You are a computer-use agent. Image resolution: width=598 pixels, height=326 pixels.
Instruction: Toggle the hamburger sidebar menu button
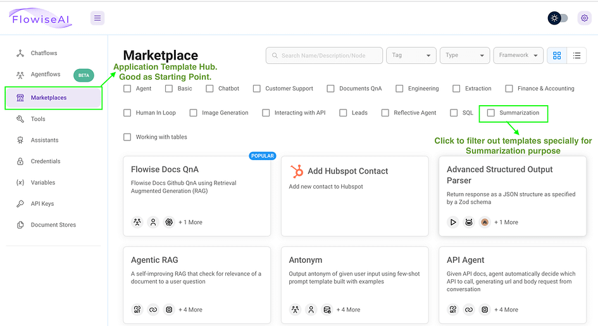pos(97,18)
